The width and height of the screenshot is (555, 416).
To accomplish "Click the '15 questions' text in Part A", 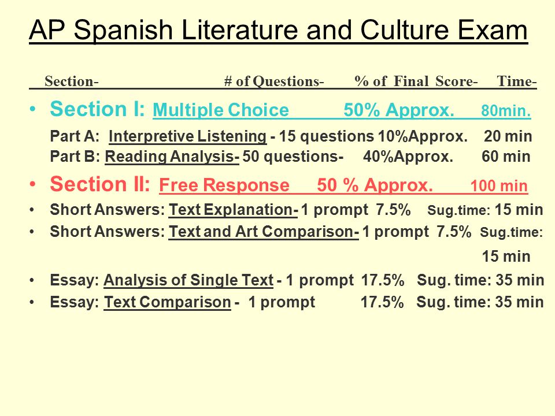I will tap(326, 136).
